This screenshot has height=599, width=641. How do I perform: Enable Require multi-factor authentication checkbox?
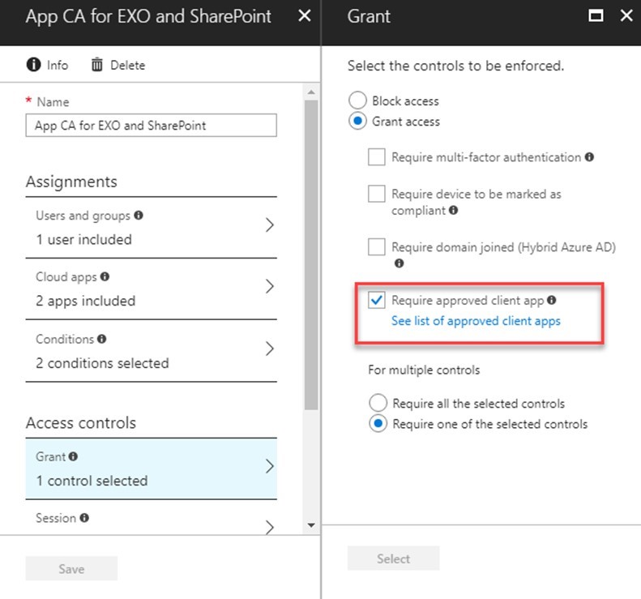point(377,157)
